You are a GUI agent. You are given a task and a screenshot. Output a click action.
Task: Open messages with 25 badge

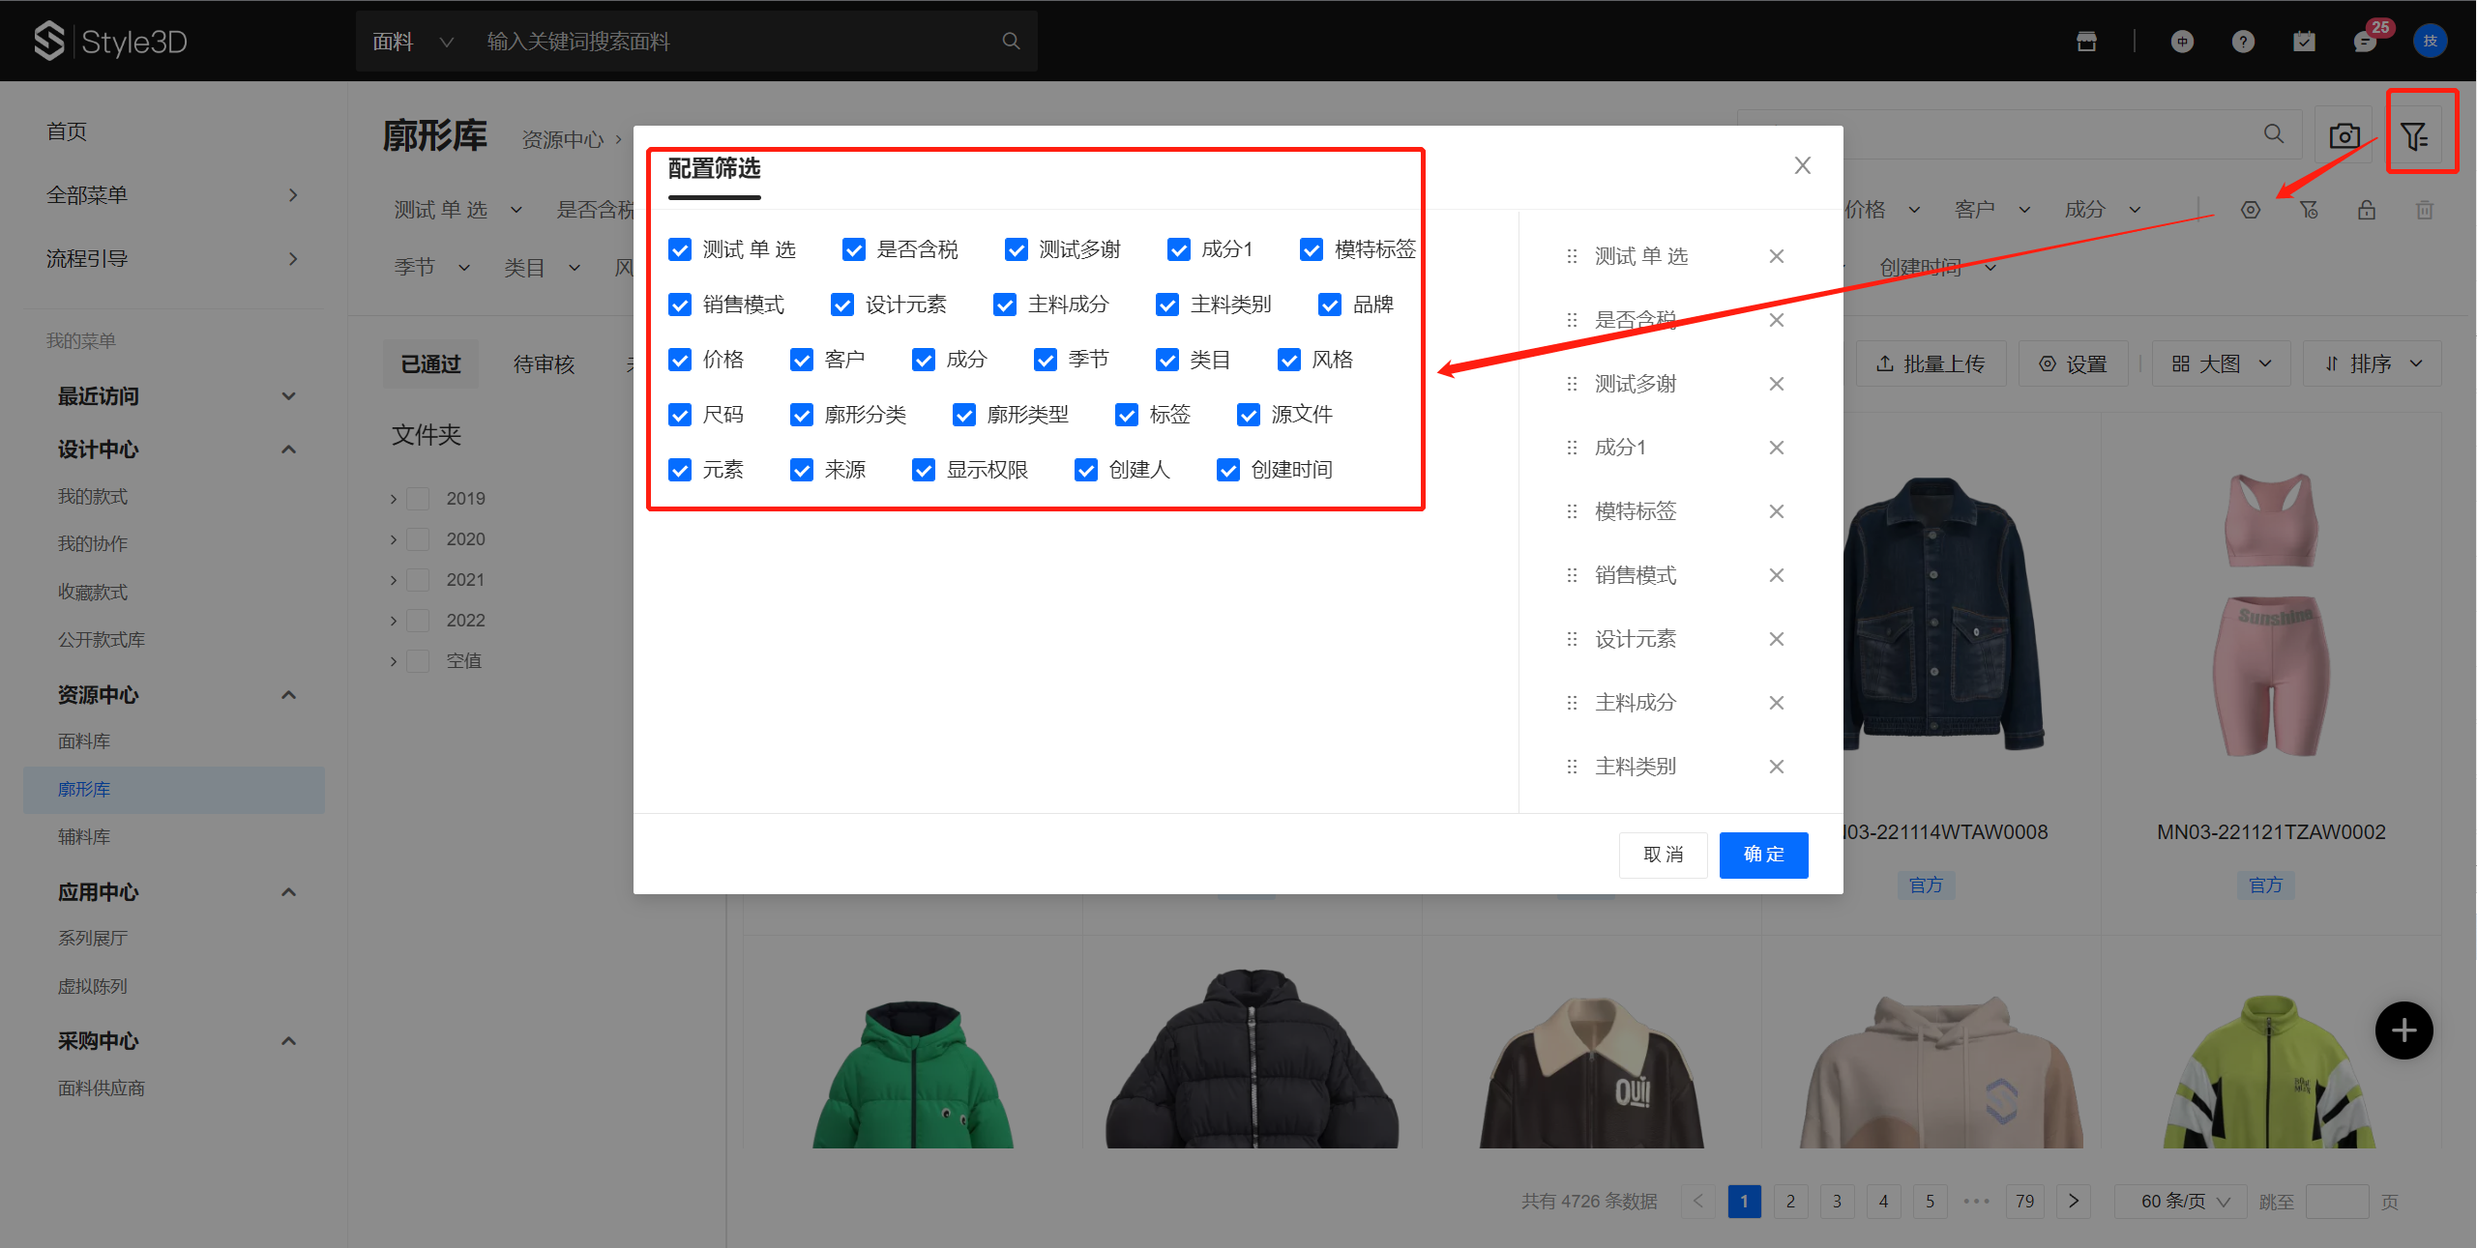tap(2366, 41)
